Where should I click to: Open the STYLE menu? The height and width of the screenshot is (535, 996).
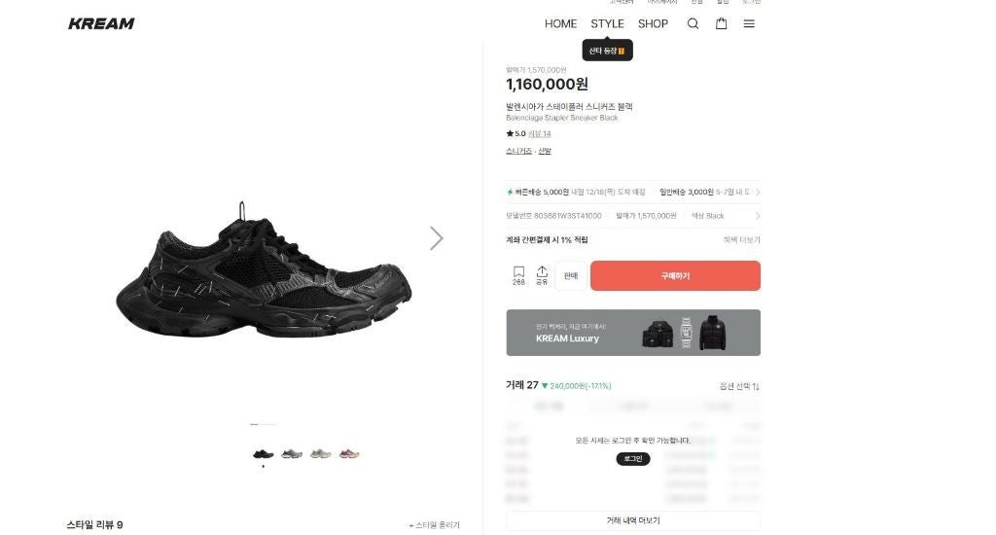click(x=607, y=23)
